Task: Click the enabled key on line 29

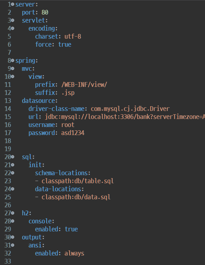Action: (x=46, y=229)
